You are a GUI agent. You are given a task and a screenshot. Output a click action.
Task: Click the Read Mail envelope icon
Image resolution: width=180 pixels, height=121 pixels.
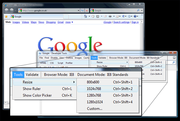point(105,16)
